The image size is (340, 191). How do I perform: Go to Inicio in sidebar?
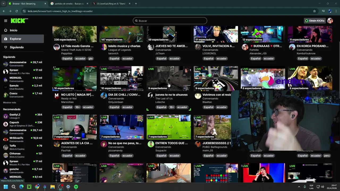[x=23, y=30]
